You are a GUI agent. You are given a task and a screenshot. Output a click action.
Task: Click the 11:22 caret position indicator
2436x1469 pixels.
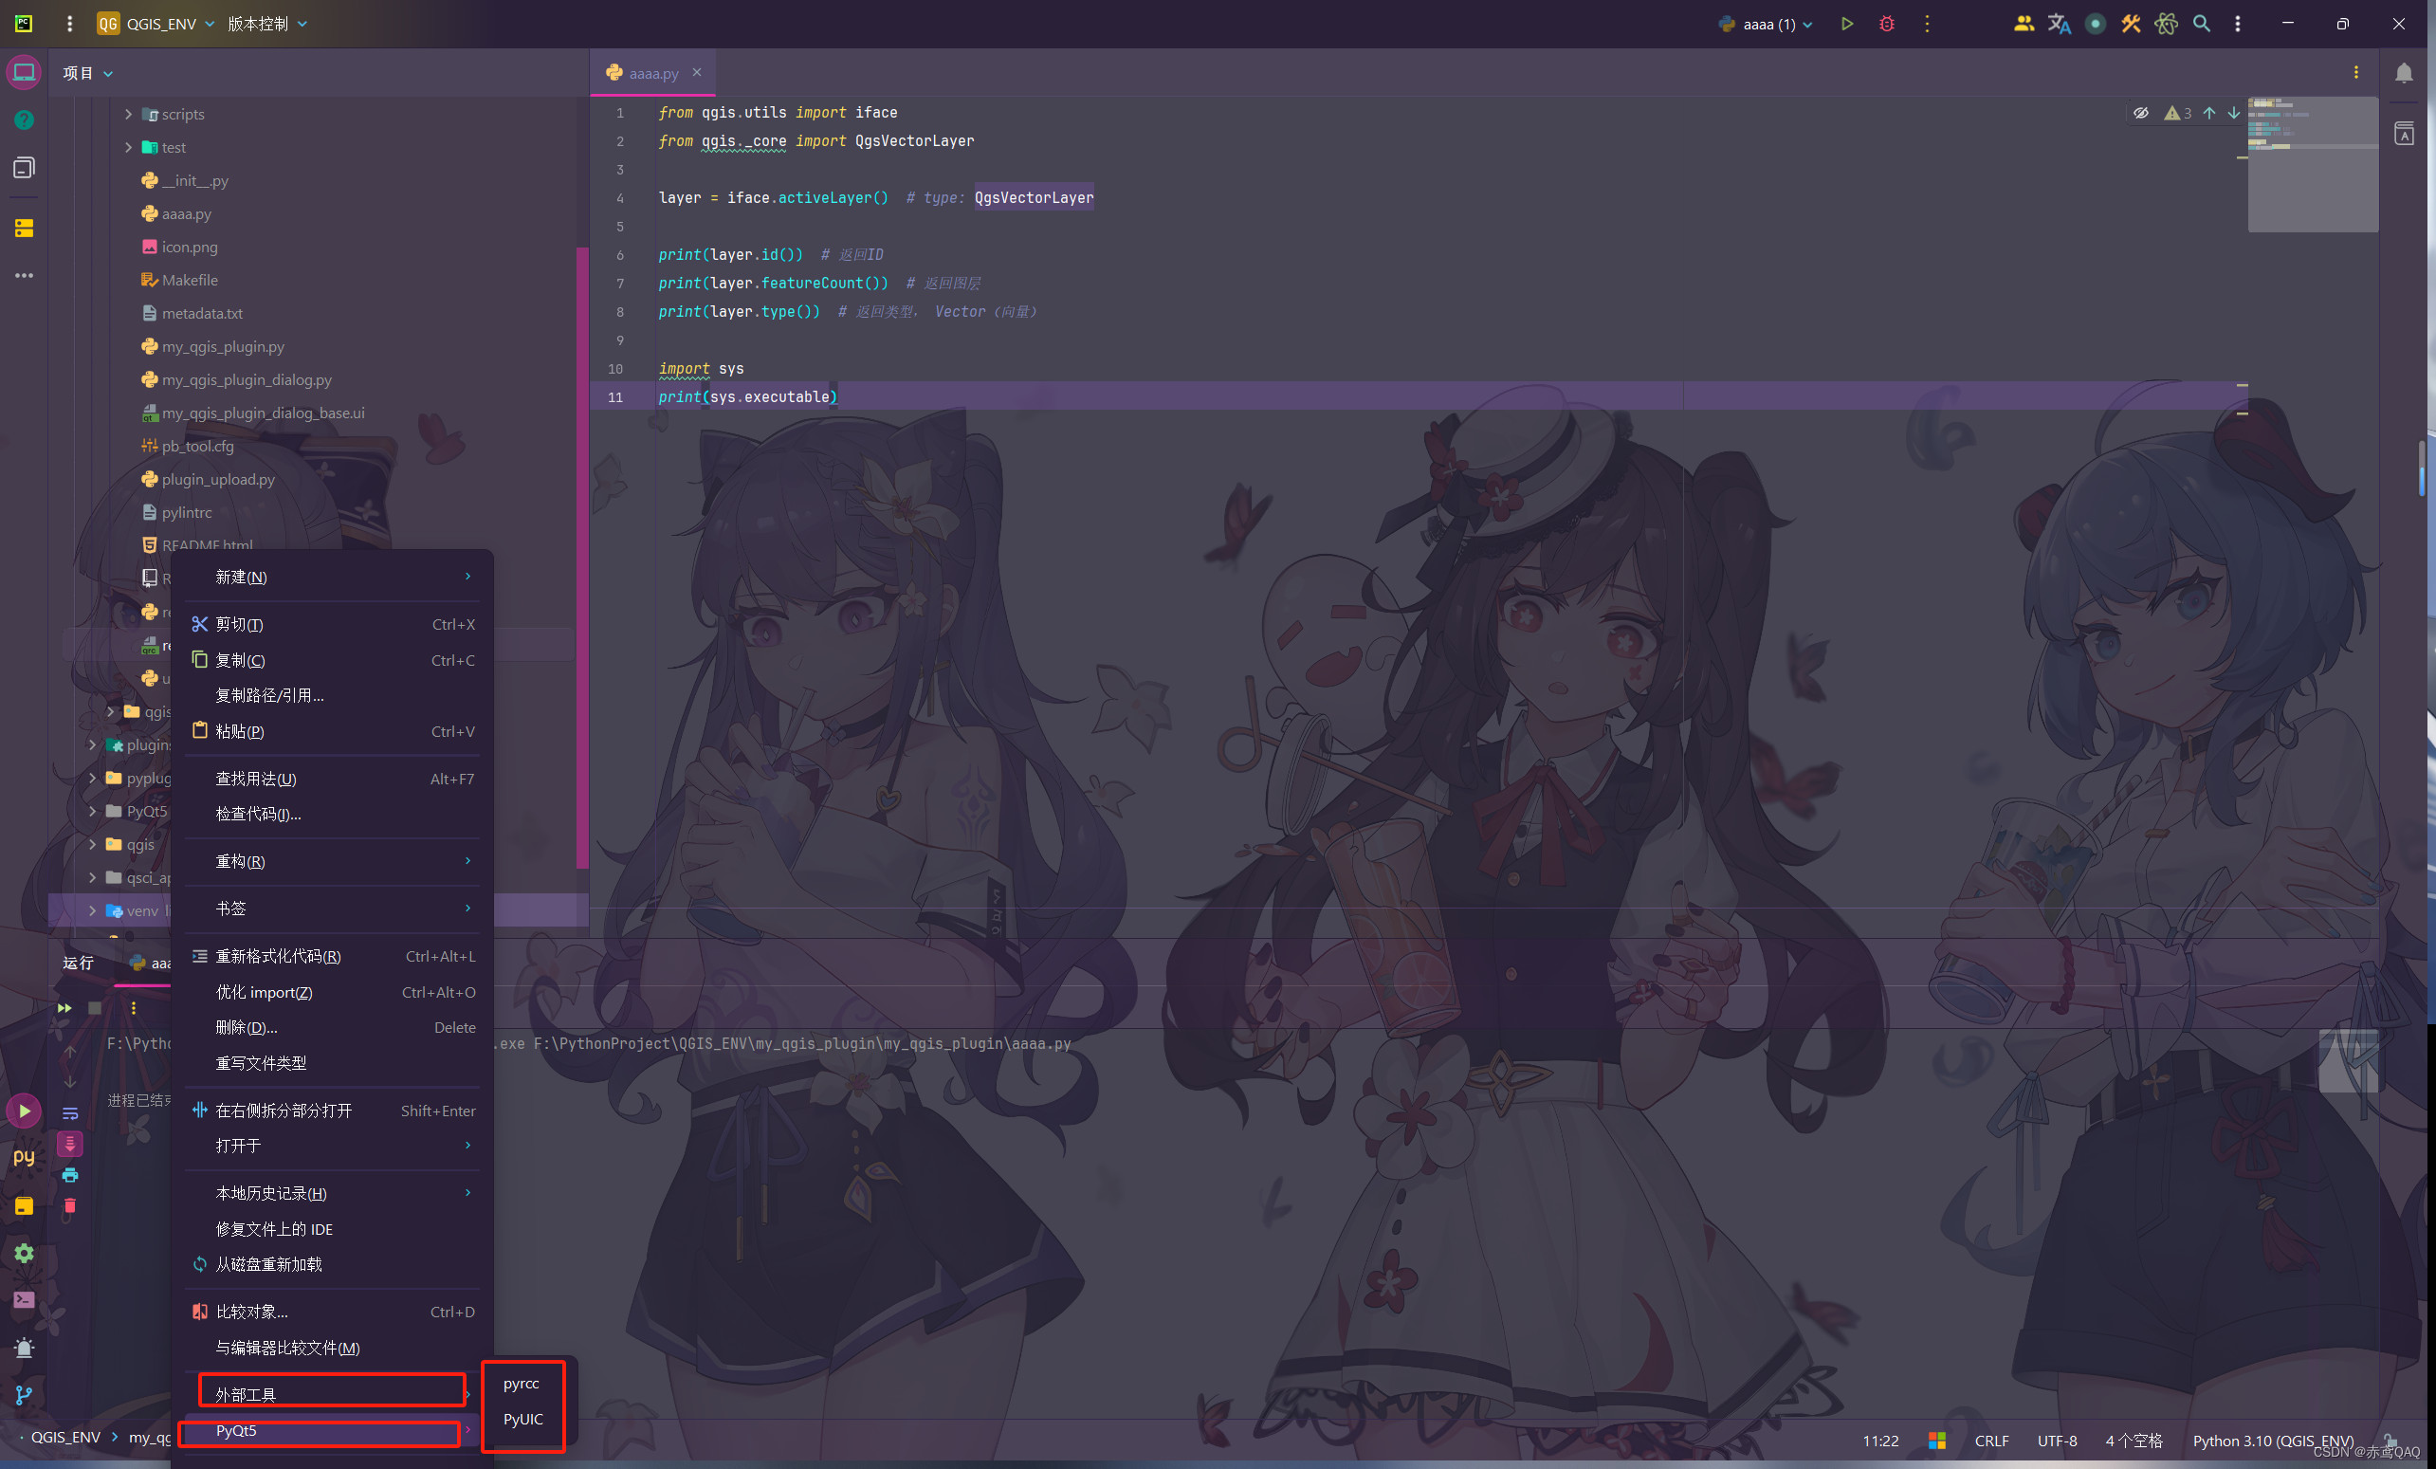[1880, 1441]
